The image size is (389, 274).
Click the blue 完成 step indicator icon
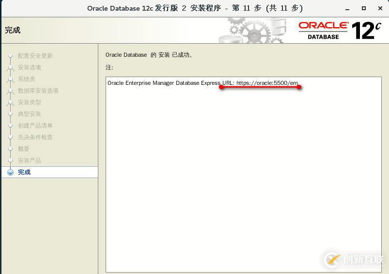[11, 172]
